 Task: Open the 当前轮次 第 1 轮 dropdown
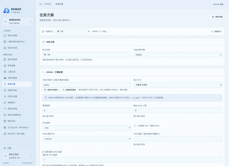(x=73, y=31)
